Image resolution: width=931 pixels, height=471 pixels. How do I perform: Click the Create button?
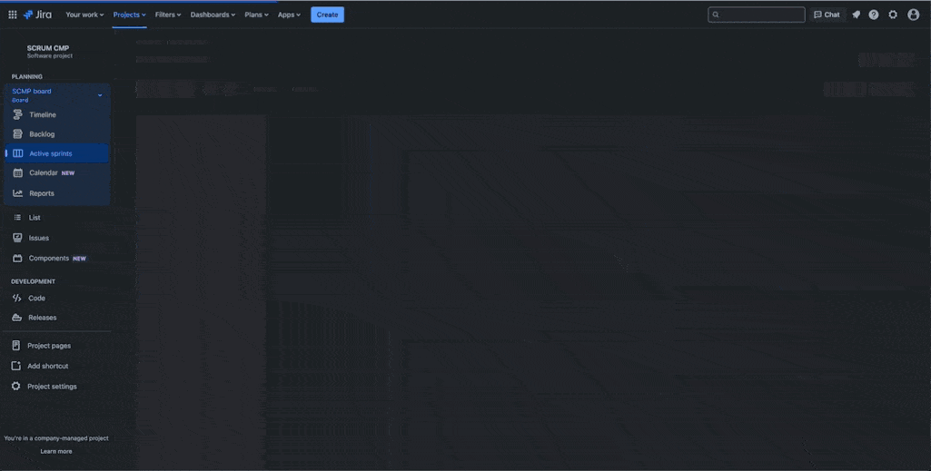click(327, 15)
